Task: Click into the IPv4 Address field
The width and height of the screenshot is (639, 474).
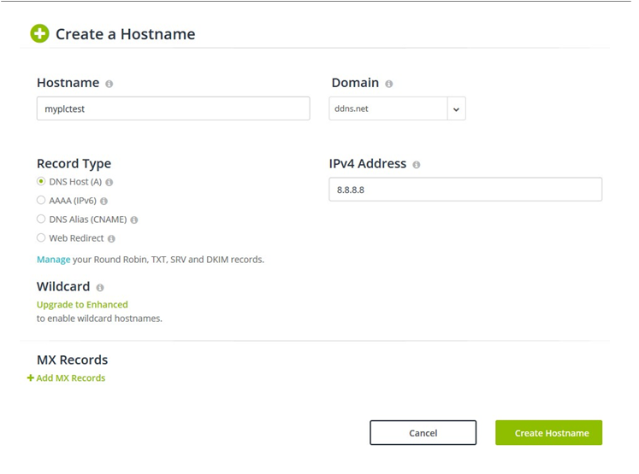Action: 464,190
